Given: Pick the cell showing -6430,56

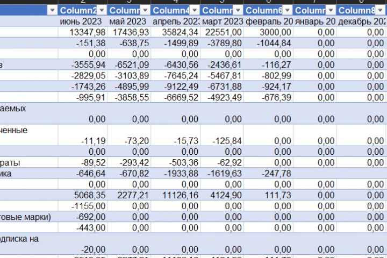Looking at the screenshot, I should (175, 64).
